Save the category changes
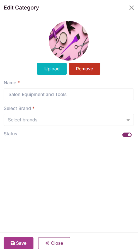 click(18, 243)
